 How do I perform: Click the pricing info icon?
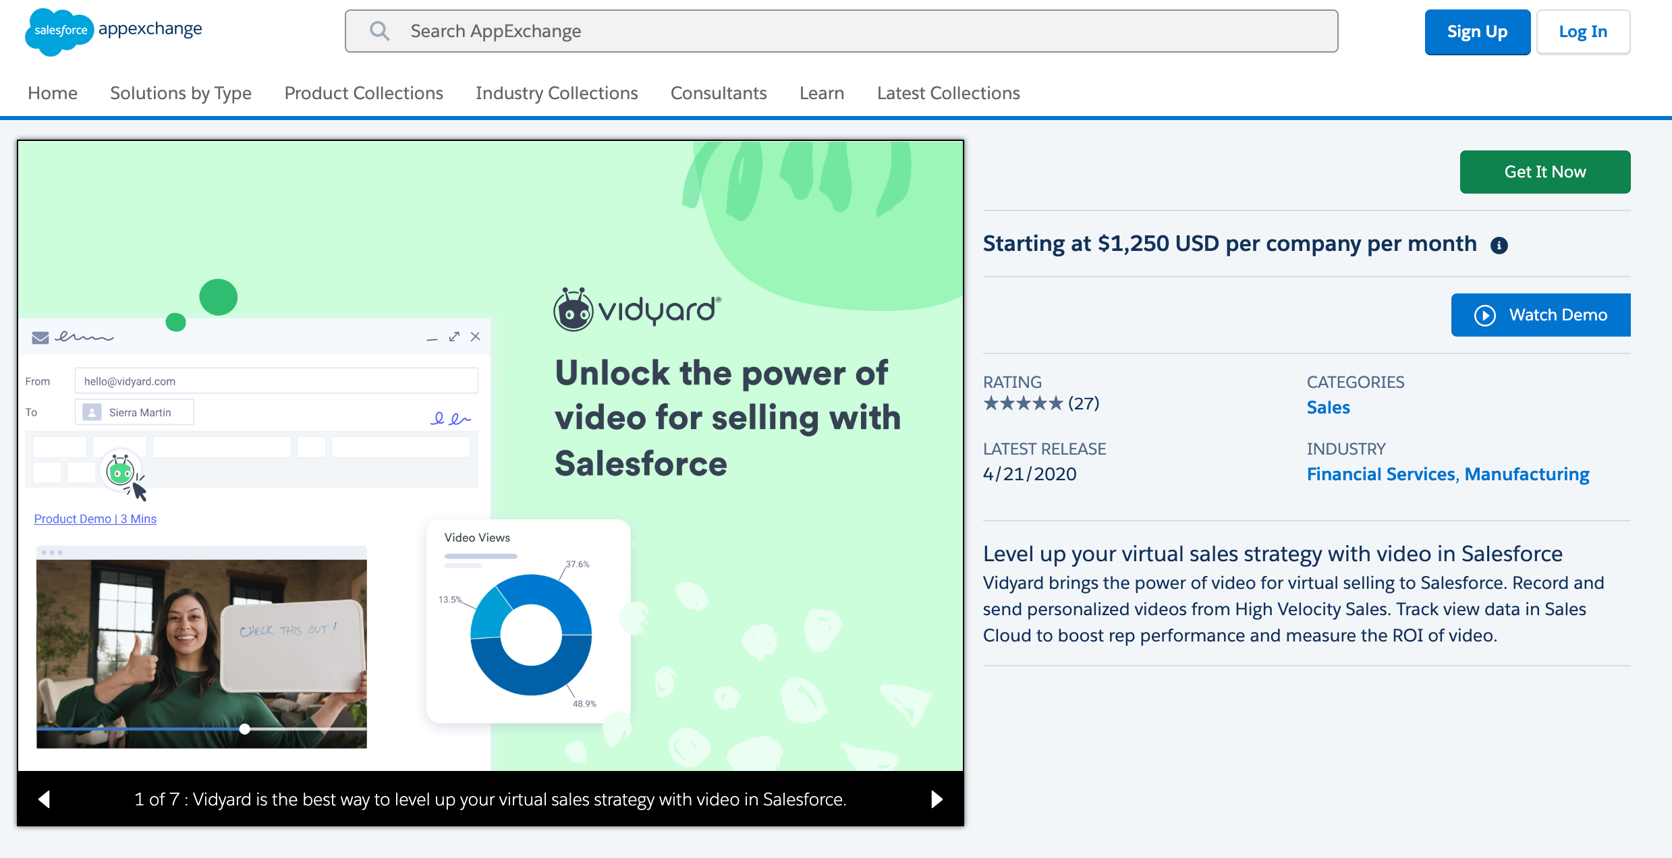point(1499,246)
